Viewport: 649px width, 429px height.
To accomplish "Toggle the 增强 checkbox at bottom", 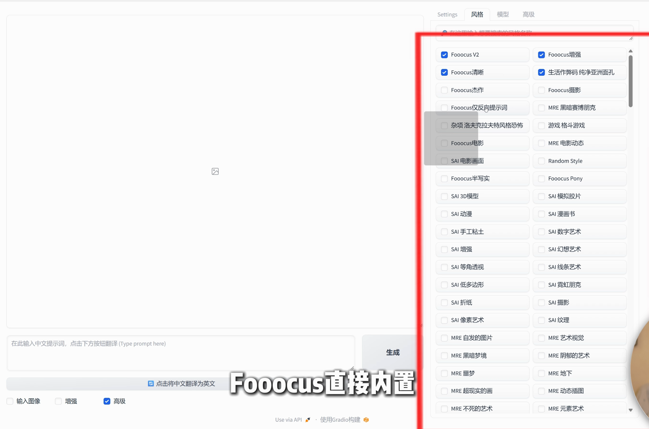I will [x=58, y=401].
